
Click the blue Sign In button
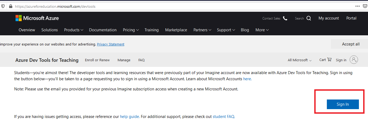click(343, 104)
